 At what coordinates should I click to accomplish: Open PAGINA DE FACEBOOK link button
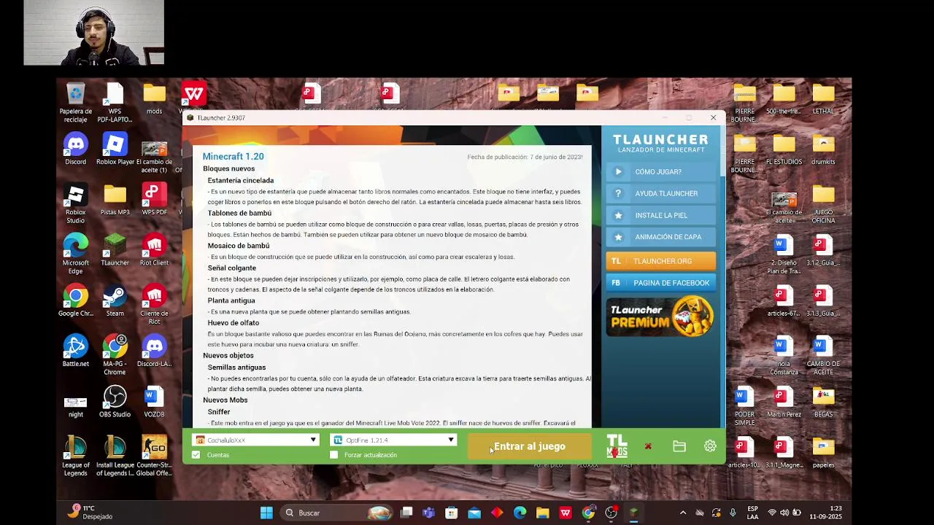(x=660, y=283)
